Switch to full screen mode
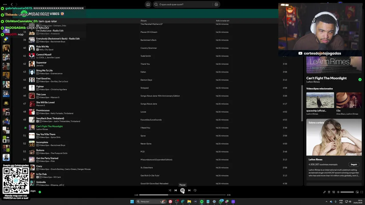 point(362,192)
